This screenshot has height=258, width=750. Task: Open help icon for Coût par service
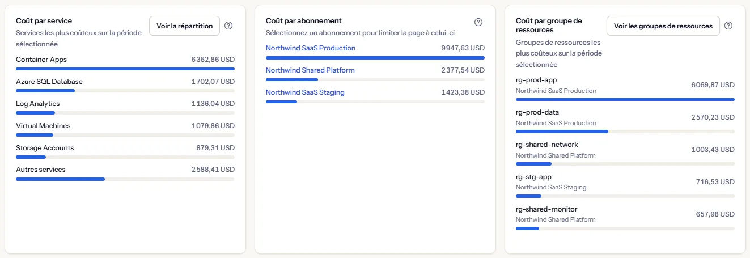[228, 26]
